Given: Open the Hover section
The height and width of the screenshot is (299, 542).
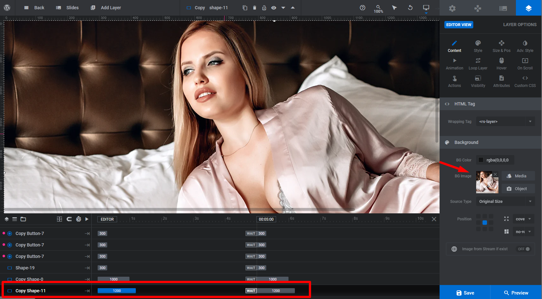Looking at the screenshot, I should click(502, 64).
